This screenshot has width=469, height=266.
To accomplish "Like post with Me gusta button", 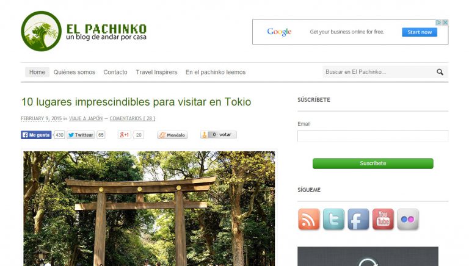I will [x=36, y=135].
